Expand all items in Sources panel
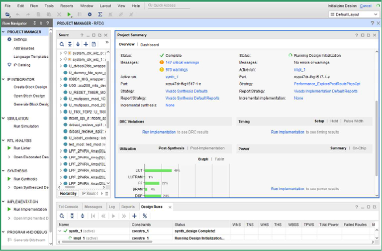The height and width of the screenshot is (251, 382). (x=78, y=44)
